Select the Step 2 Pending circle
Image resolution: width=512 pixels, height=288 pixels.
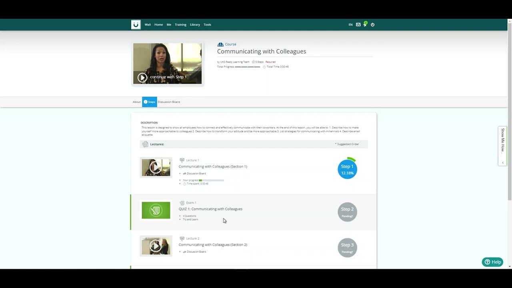(347, 212)
